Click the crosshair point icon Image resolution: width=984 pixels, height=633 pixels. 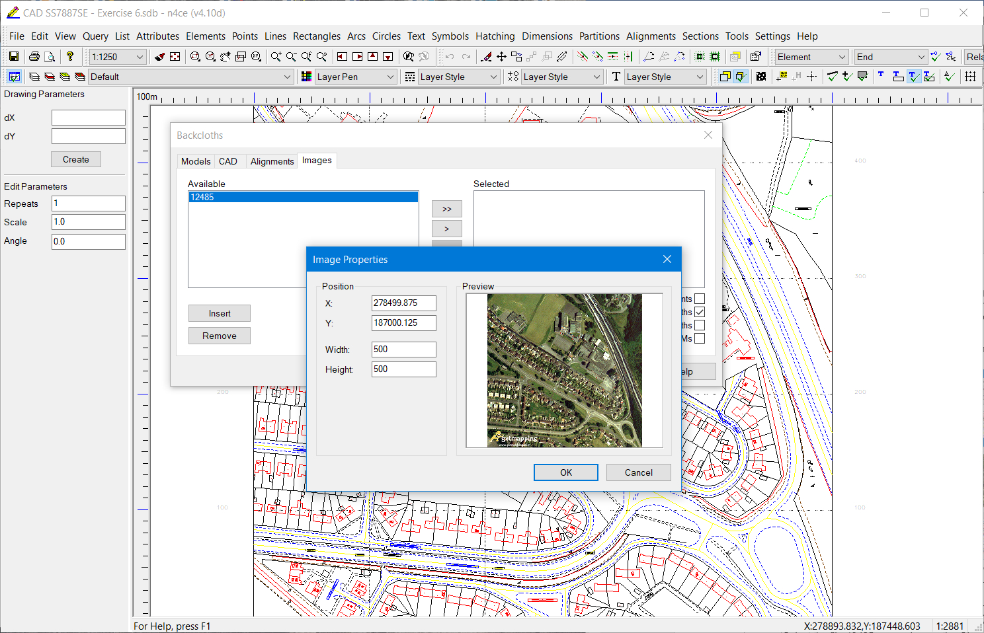(x=811, y=77)
